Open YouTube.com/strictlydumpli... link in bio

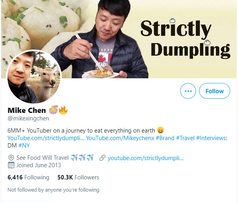click(x=46, y=138)
